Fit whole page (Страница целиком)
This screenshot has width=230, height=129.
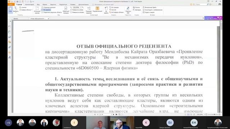tap(48, 7)
